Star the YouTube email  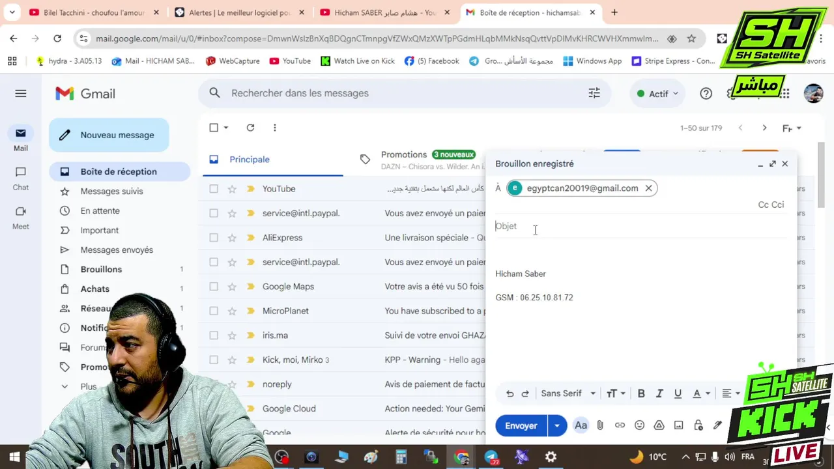click(x=232, y=189)
